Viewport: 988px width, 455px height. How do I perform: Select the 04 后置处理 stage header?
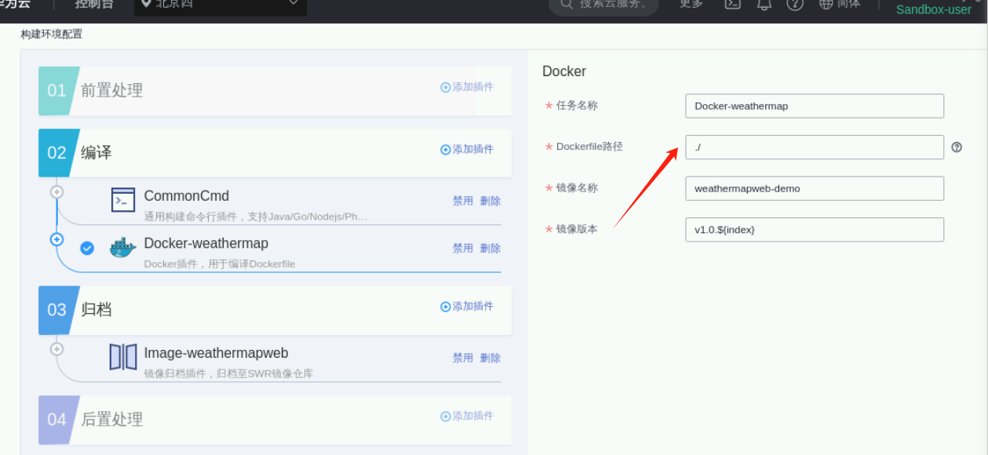pos(275,420)
